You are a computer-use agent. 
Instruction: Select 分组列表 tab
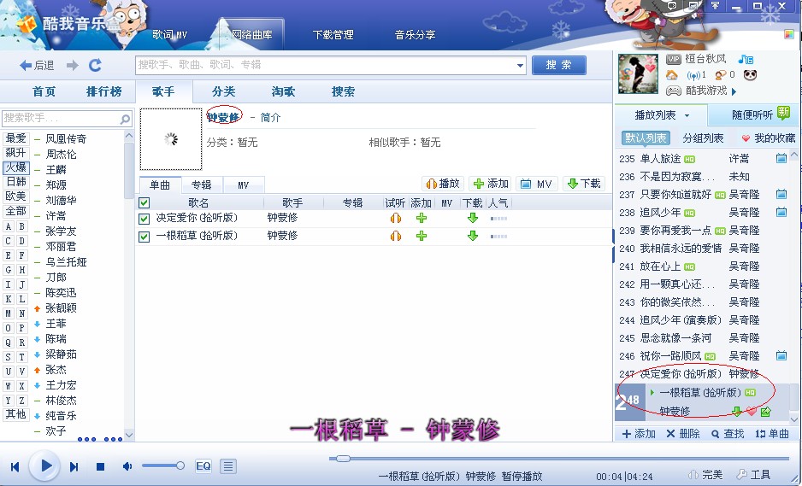(704, 138)
